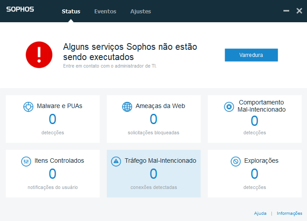Switch to the Eventos tab
The image size is (307, 221).
pyautogui.click(x=105, y=12)
